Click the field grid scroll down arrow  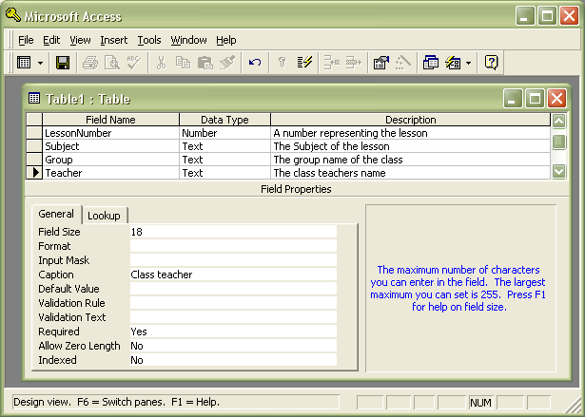click(x=558, y=171)
